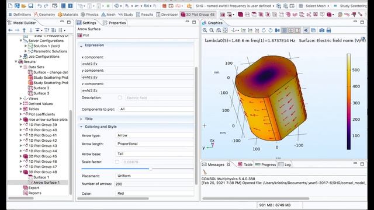Image resolution: width=374 pixels, height=210 pixels.
Task: Open the Color dropdown showing Red
Action: point(155,193)
